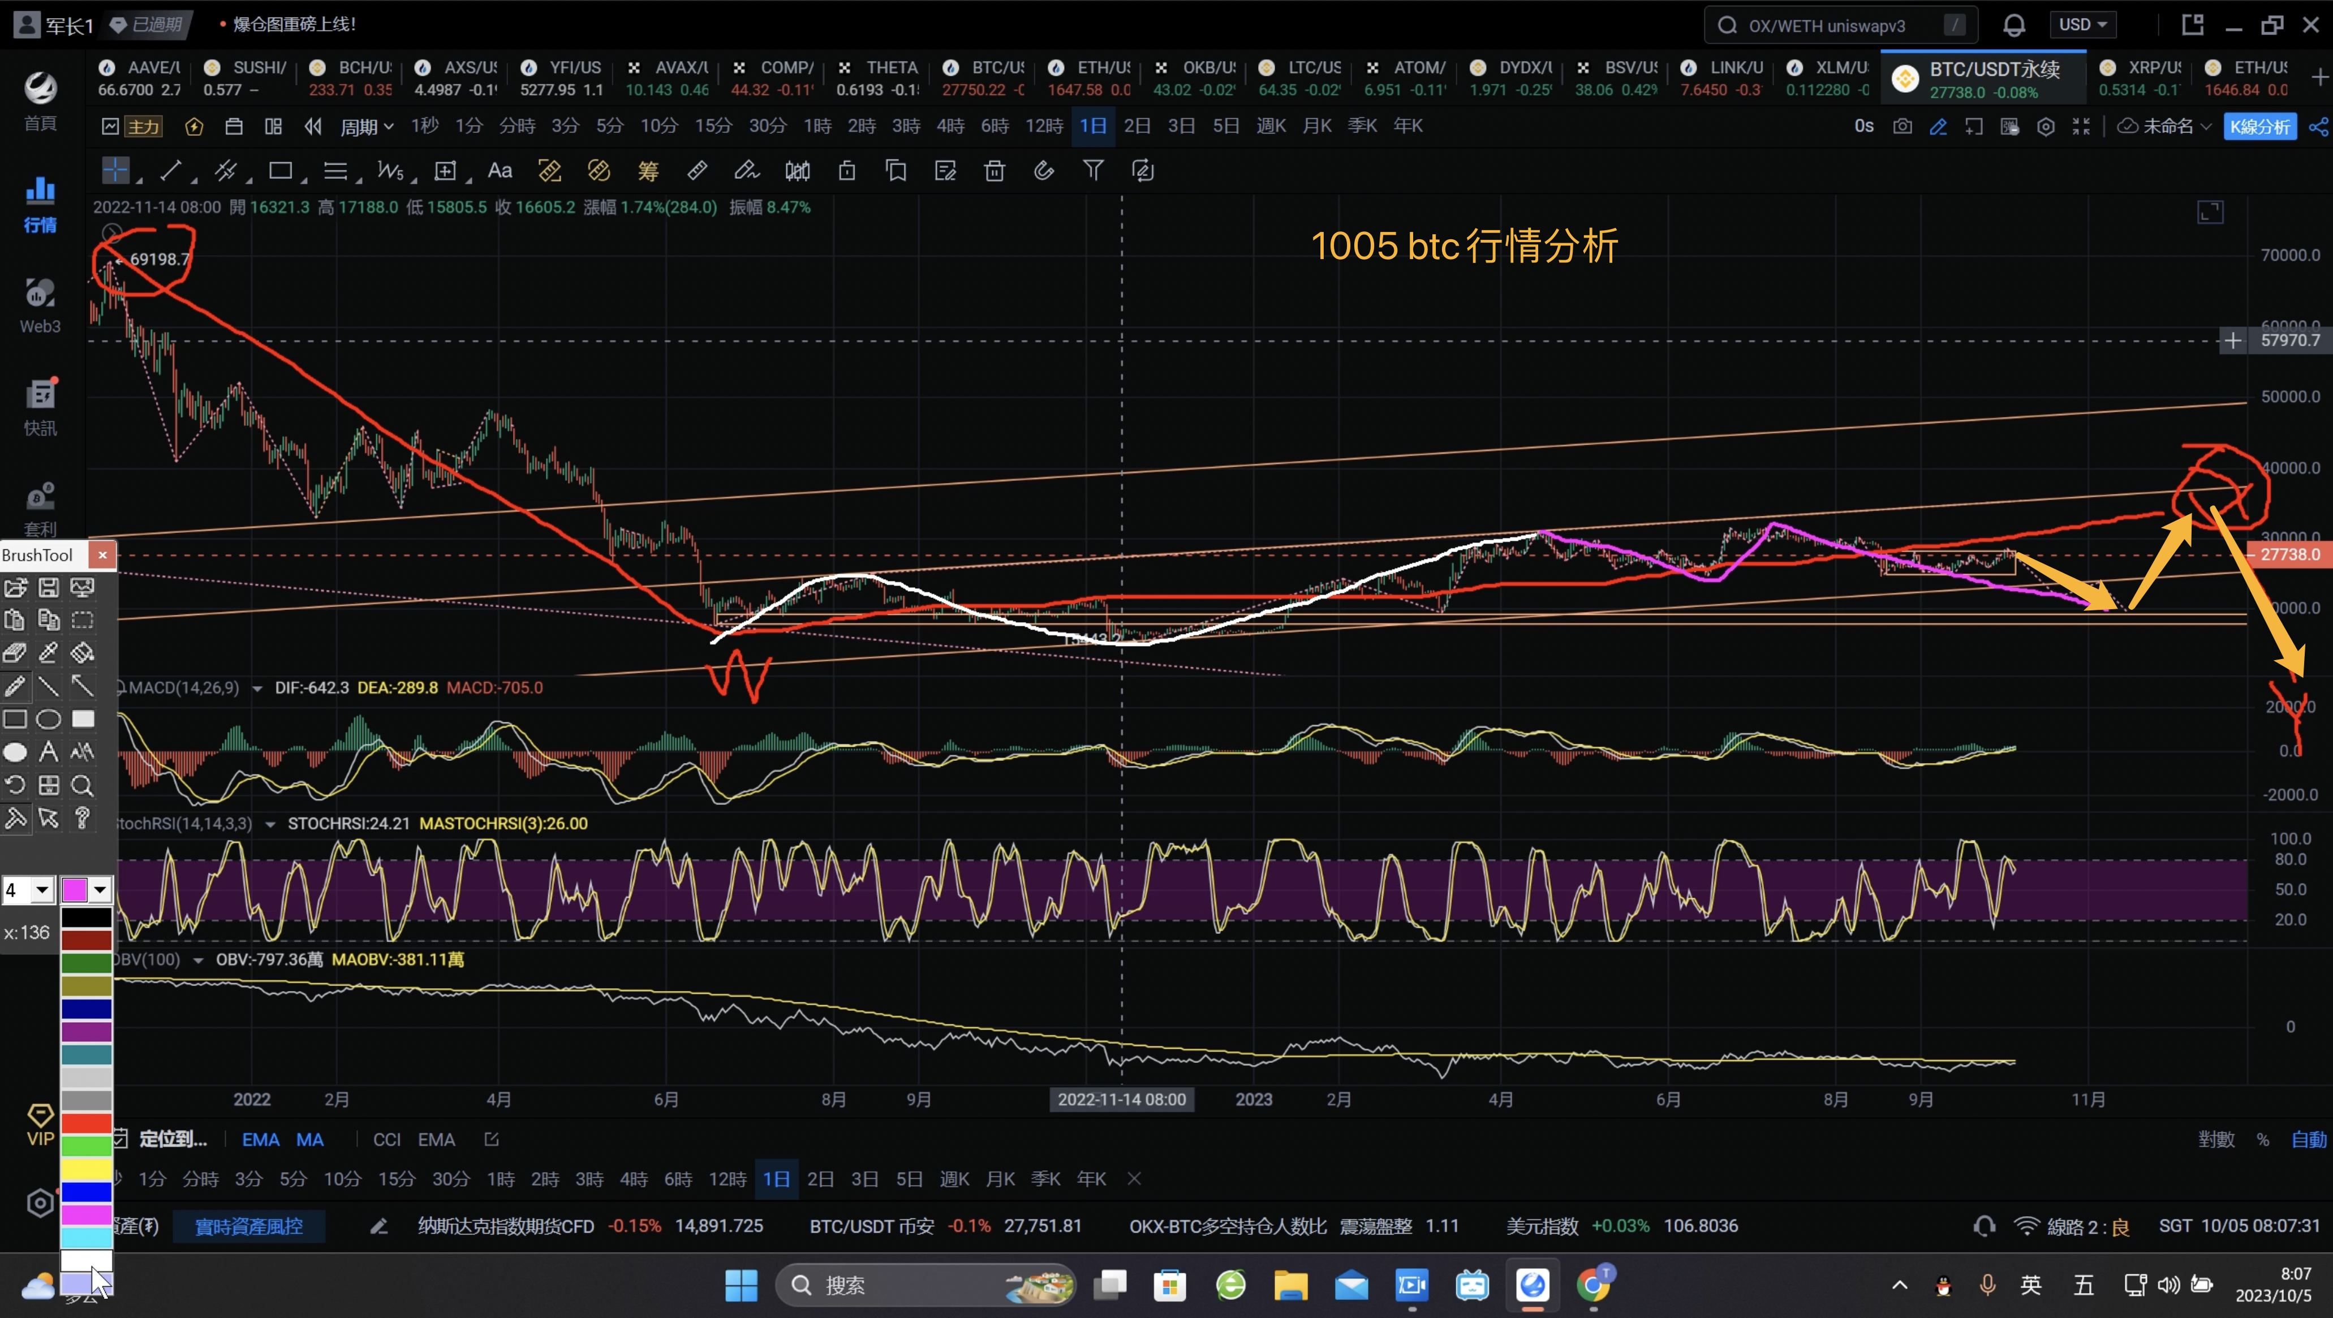2333x1318 pixels.
Task: Switch to 1時 timeframe in top bar
Action: [x=817, y=126]
